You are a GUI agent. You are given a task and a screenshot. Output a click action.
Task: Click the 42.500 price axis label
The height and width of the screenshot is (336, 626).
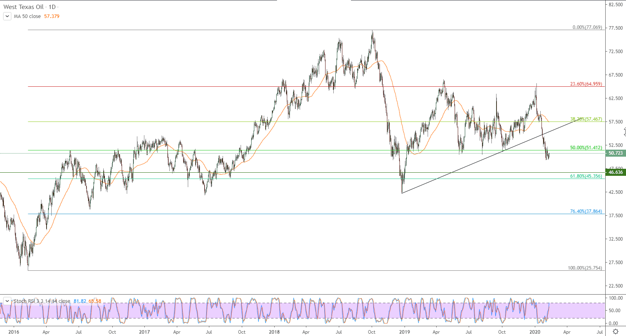[615, 192]
